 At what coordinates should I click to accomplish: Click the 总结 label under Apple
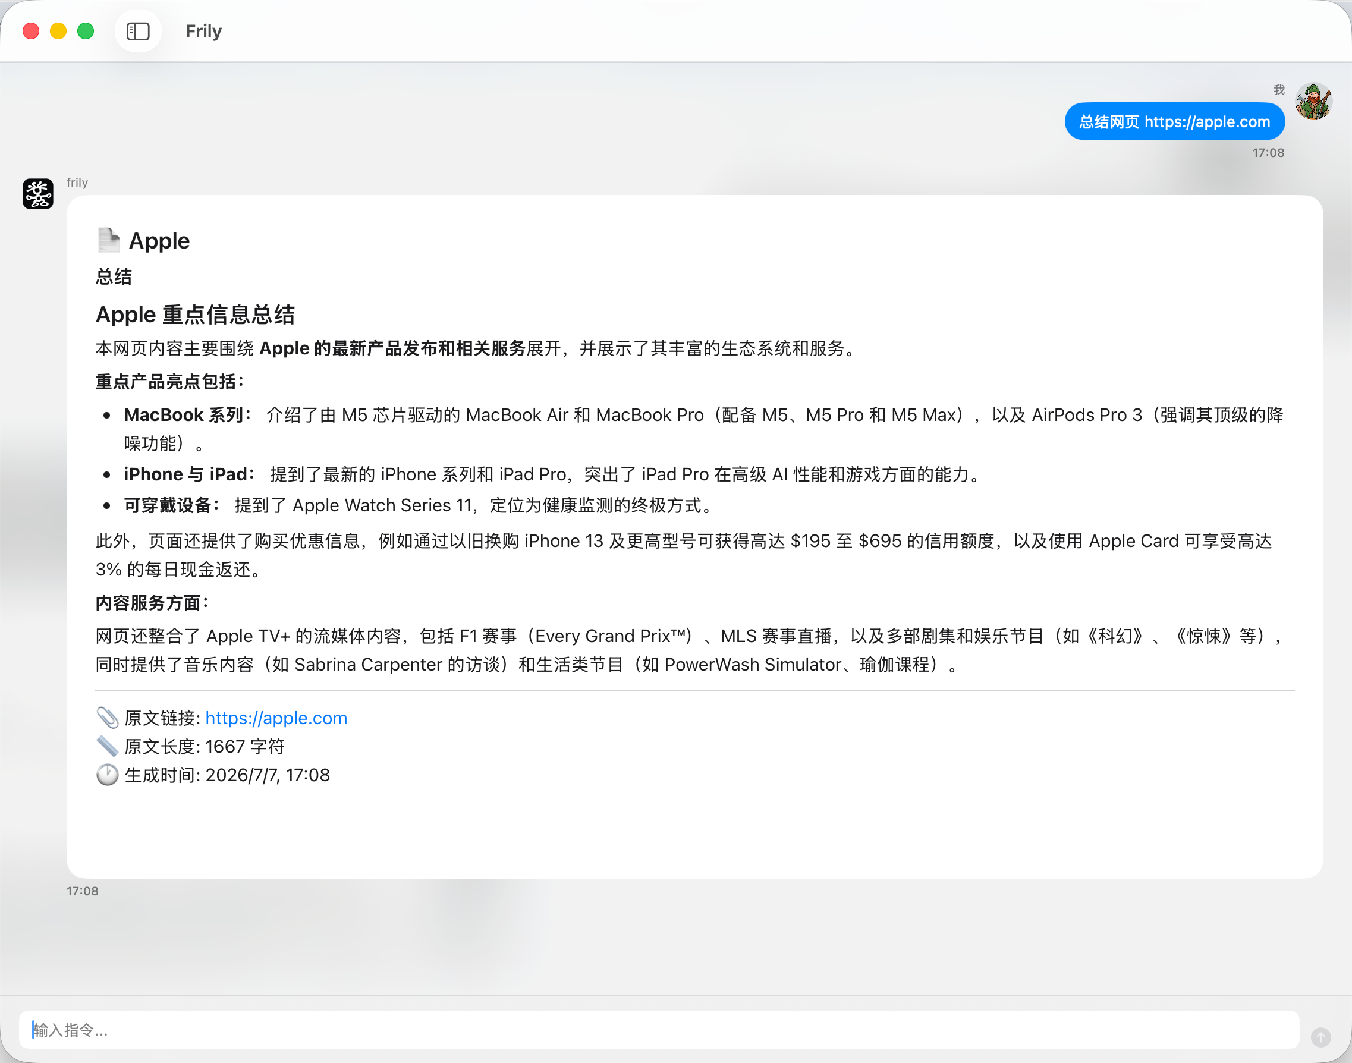(114, 276)
